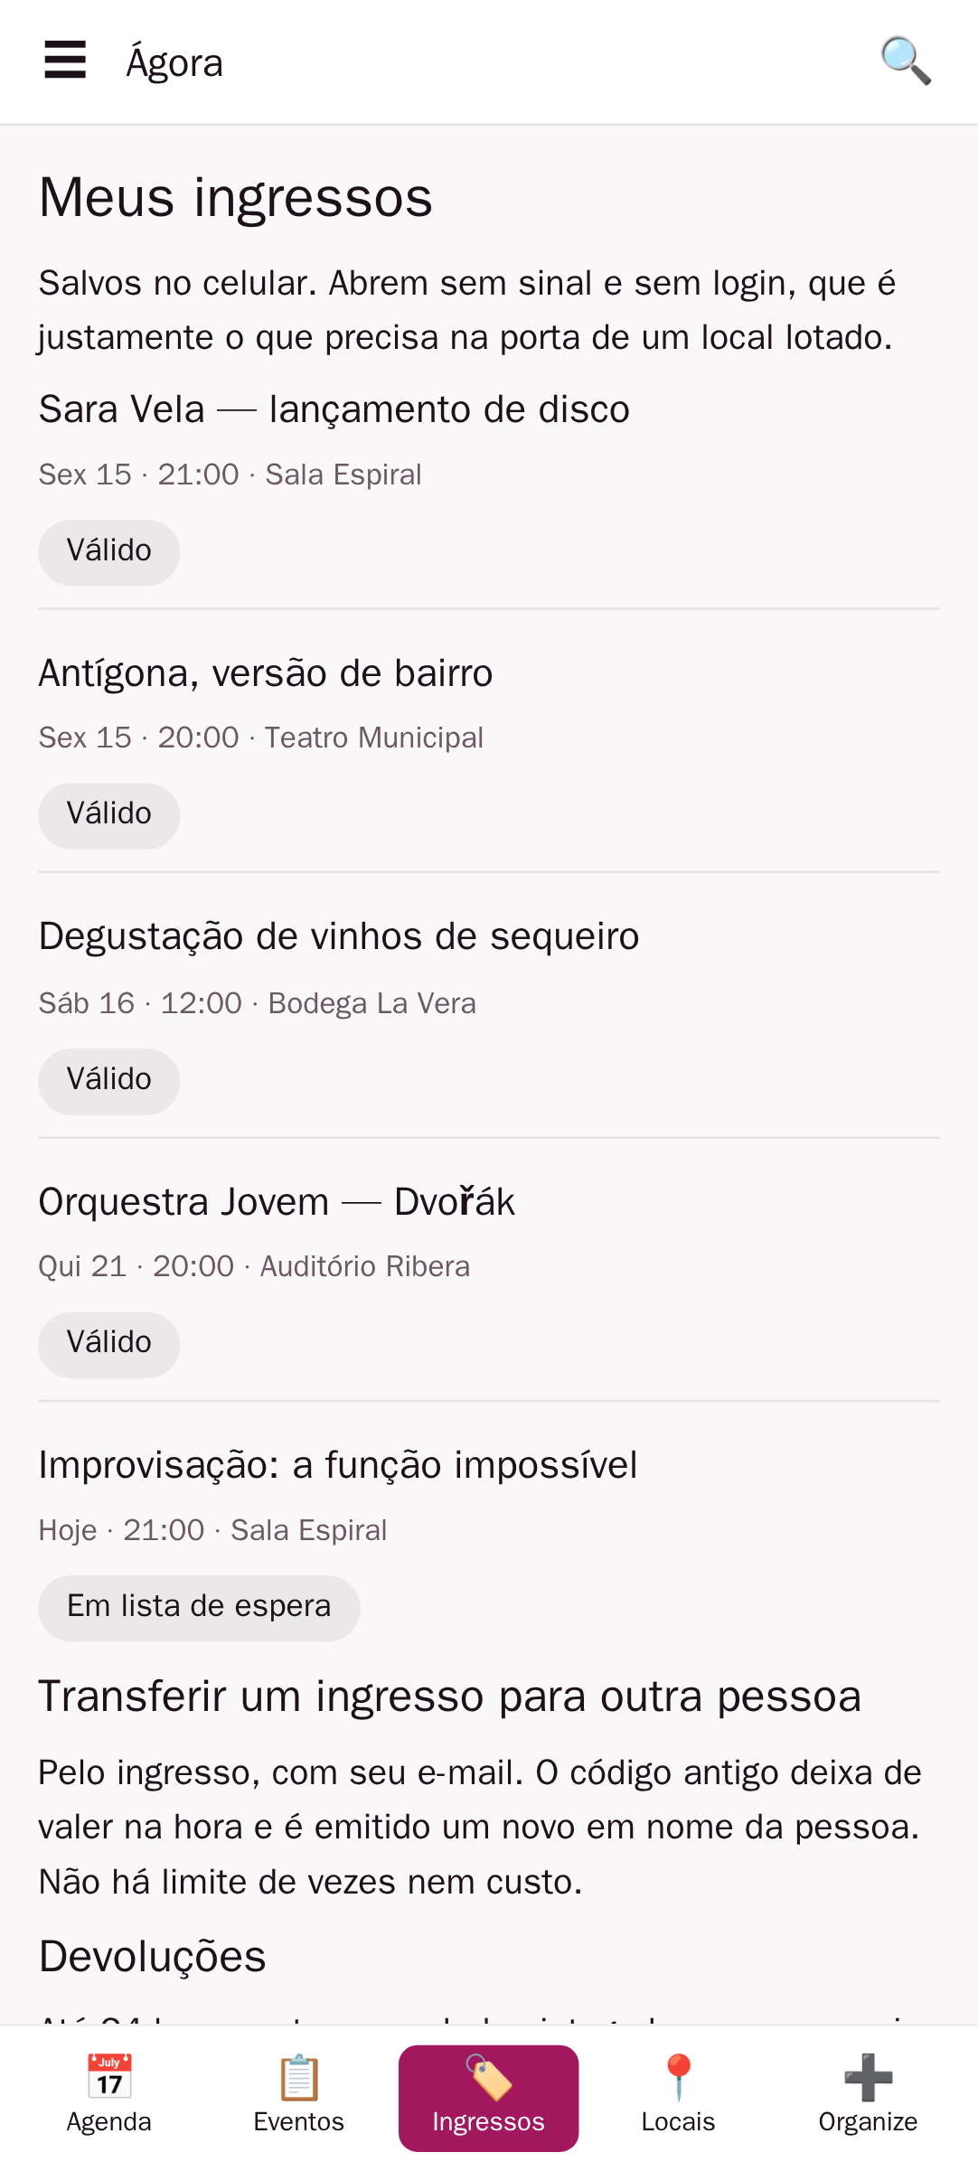The image size is (978, 2171).
Task: Open Antígona, versão de bairro ticket
Action: (x=489, y=750)
